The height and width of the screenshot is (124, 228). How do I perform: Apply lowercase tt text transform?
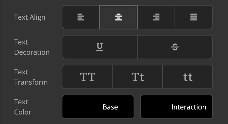[188, 77]
